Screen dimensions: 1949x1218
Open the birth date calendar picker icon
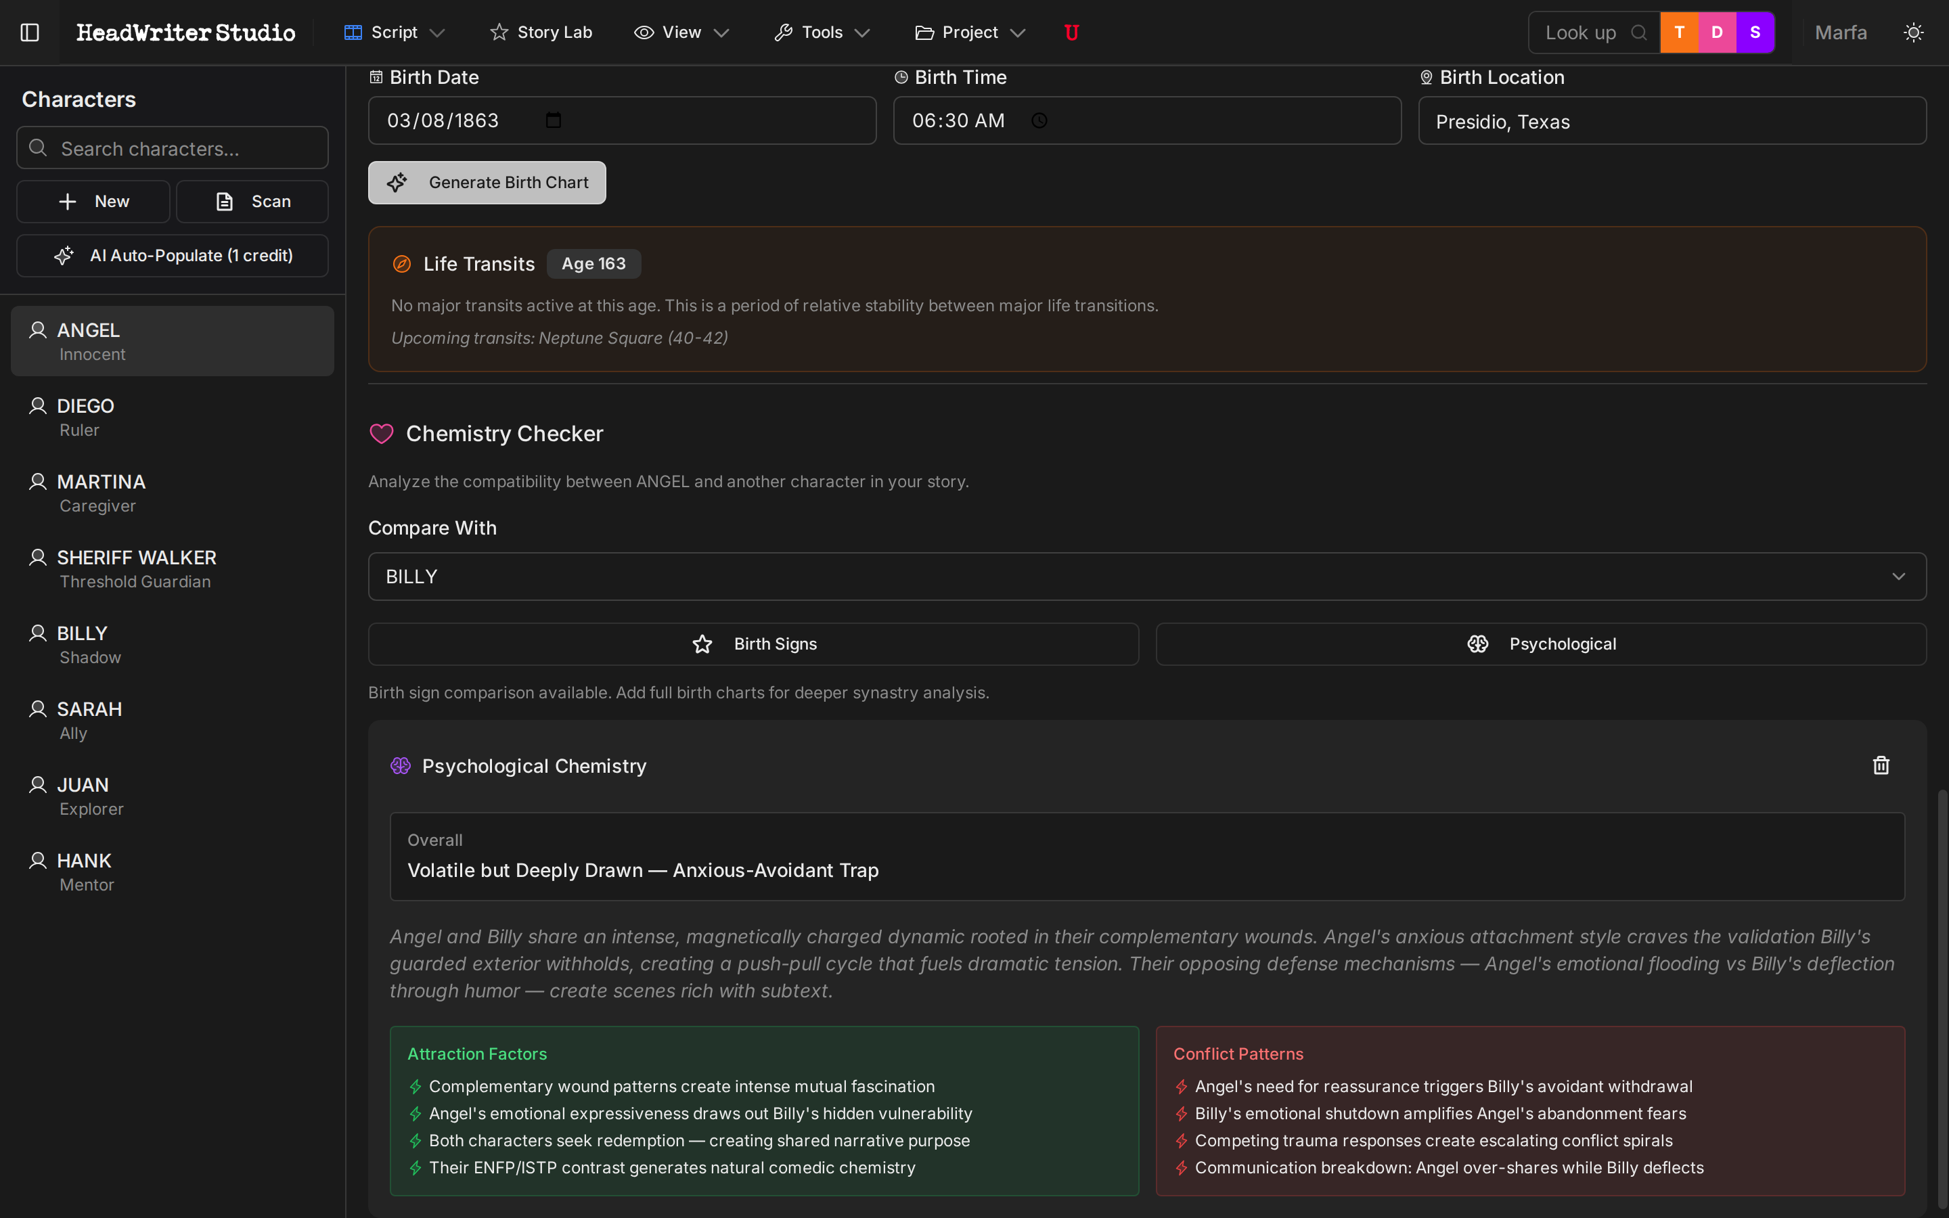click(x=554, y=120)
